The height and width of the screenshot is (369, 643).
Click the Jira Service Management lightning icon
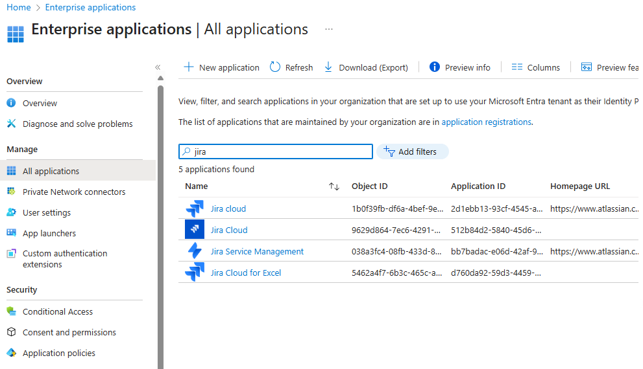(x=195, y=251)
